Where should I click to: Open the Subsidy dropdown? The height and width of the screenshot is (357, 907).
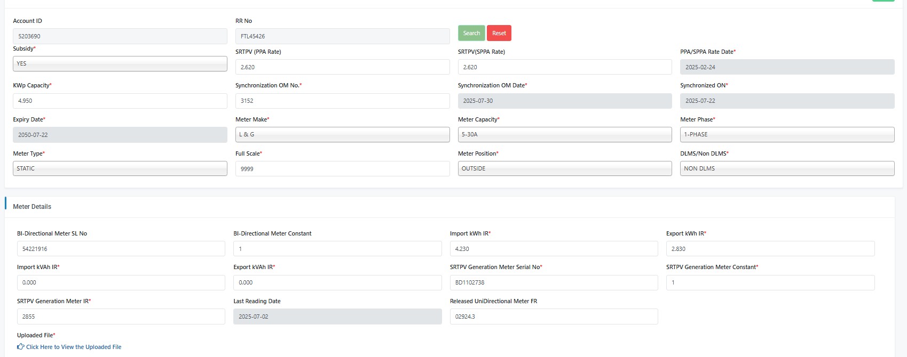120,63
